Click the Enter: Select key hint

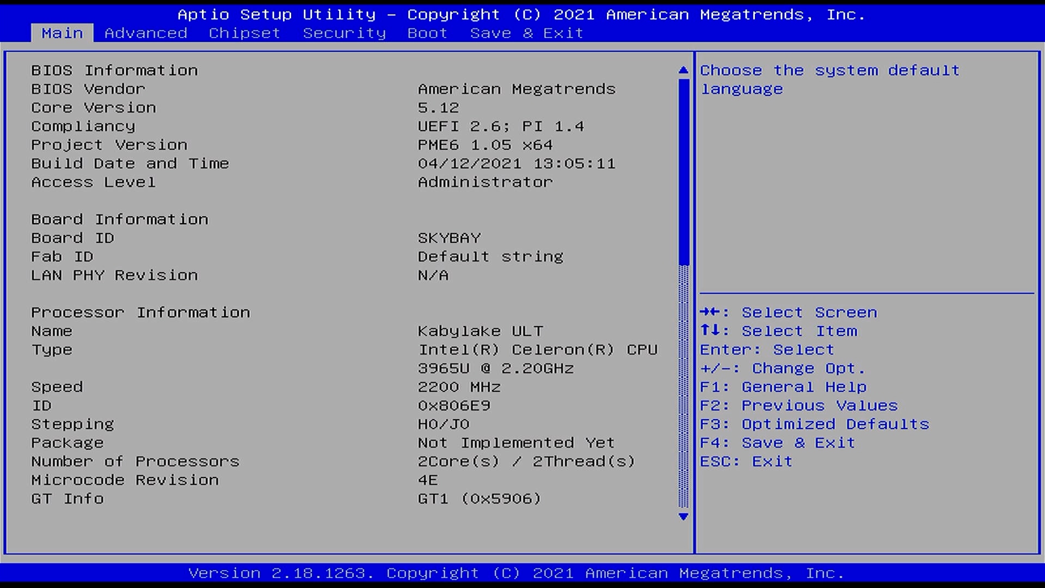(x=767, y=350)
